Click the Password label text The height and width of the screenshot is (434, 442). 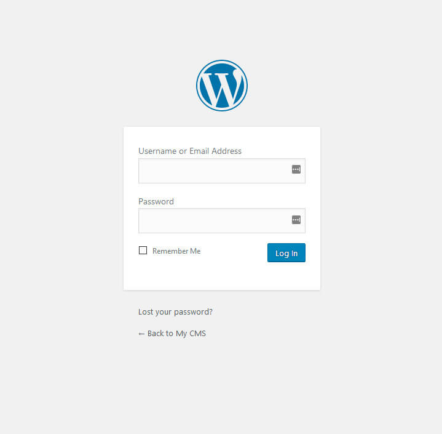(156, 202)
